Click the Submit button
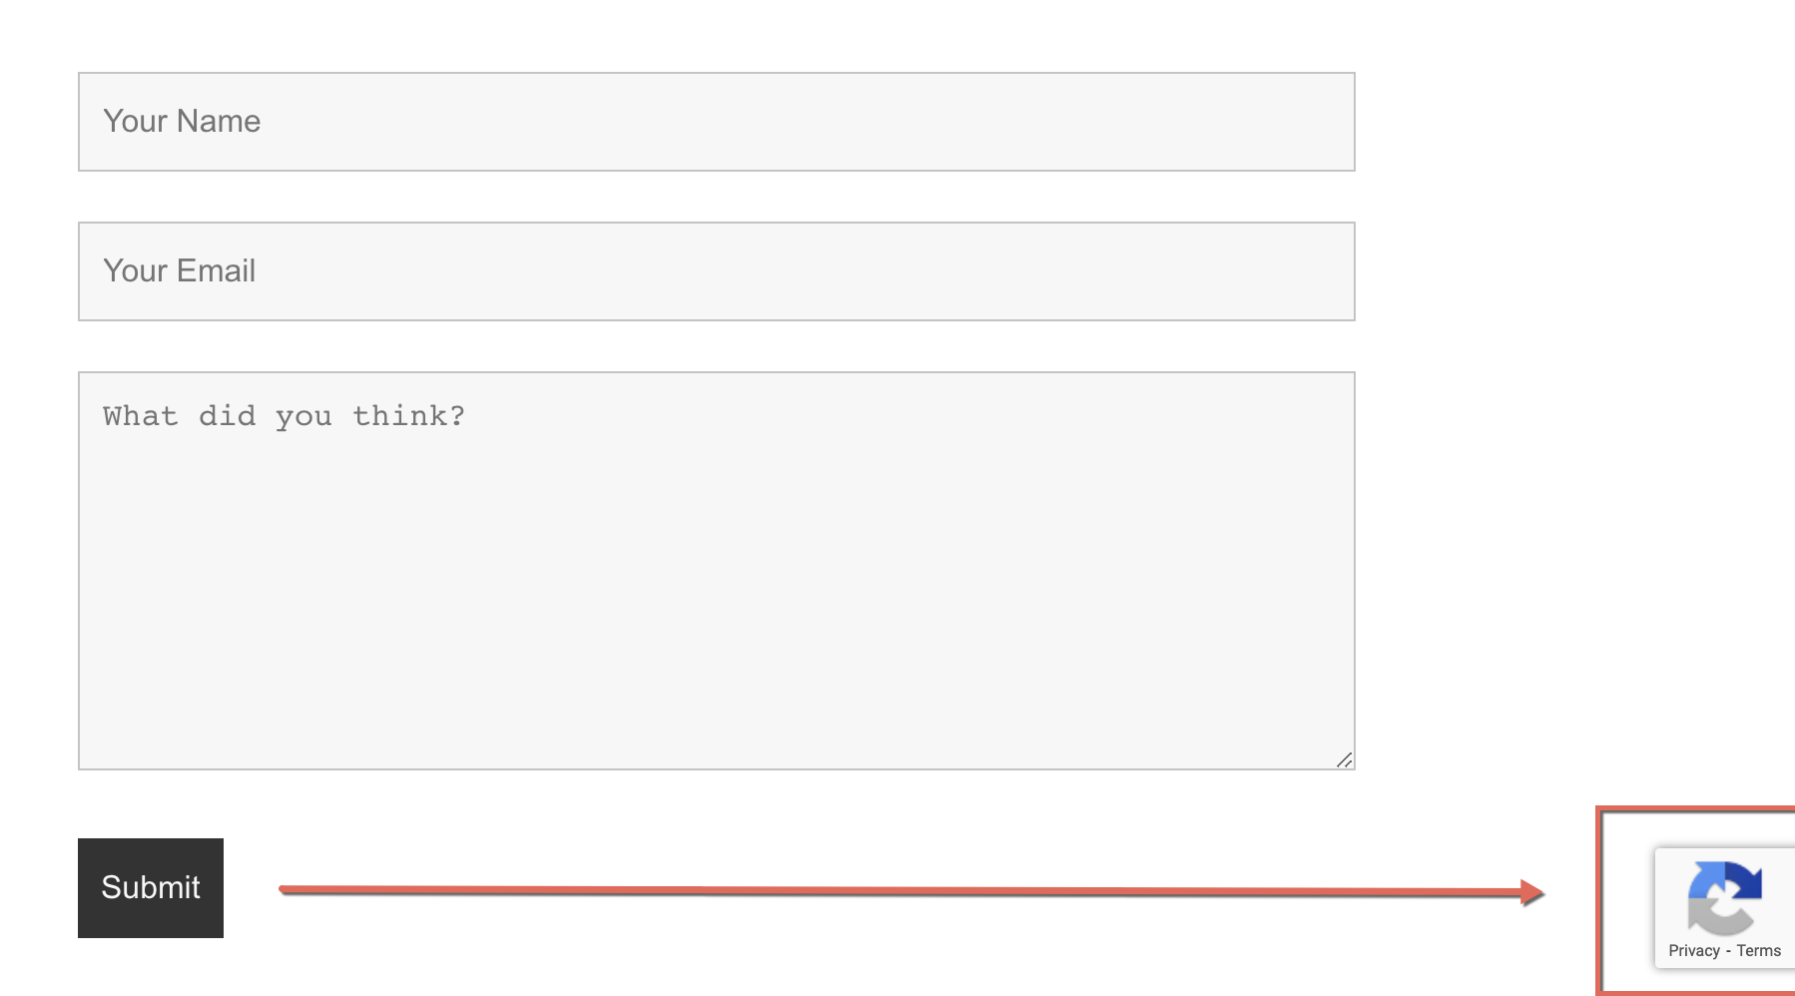This screenshot has width=1795, height=996. [151, 887]
